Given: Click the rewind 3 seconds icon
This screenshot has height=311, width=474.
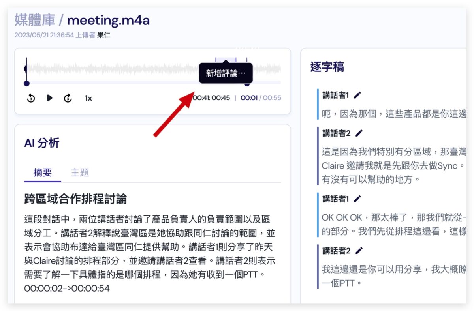Looking at the screenshot, I should [31, 98].
